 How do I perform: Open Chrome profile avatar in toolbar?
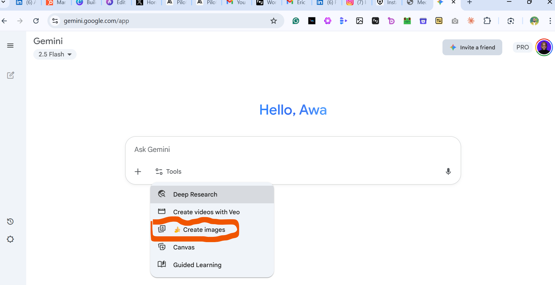(534, 21)
